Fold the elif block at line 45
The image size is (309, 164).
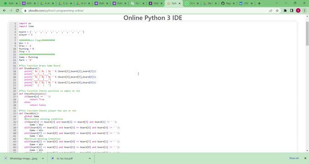click(x=17, y=147)
